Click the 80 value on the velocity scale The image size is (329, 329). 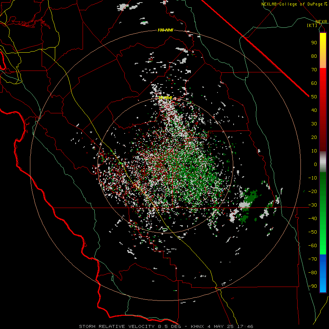(314, 56)
